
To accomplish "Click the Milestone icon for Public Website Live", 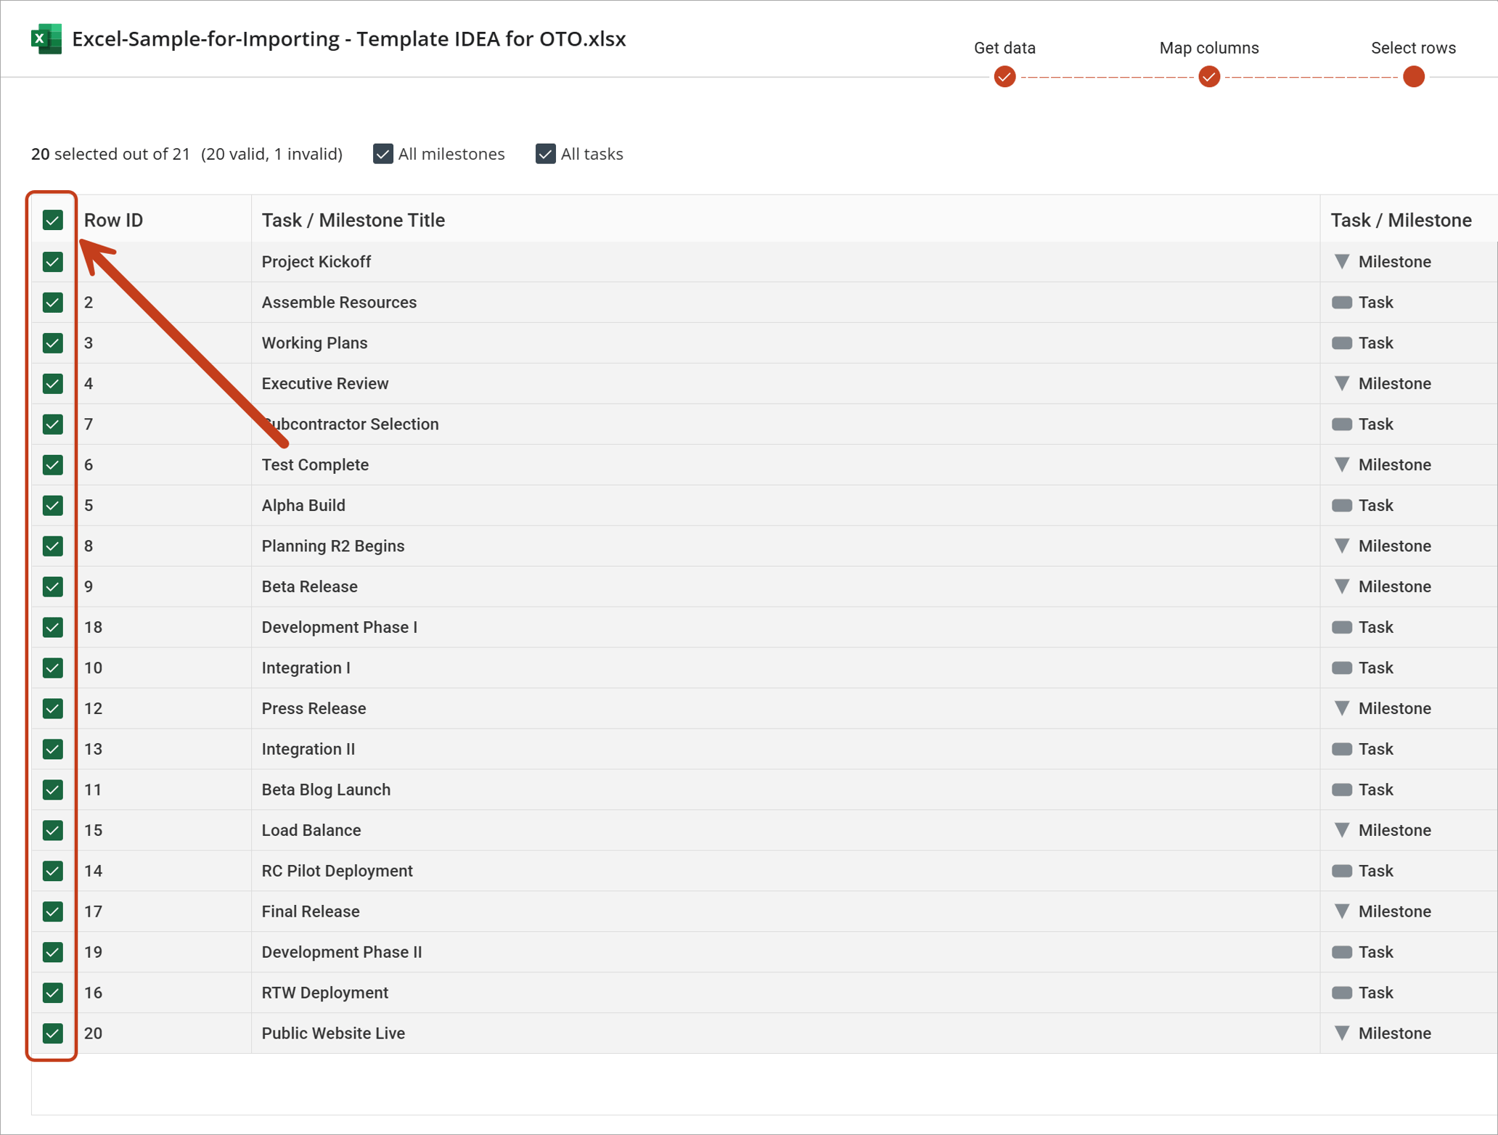I will click(1343, 1033).
